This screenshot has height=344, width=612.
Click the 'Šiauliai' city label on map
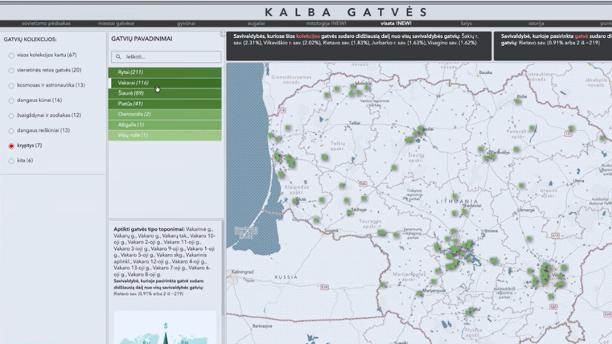pos(428,129)
